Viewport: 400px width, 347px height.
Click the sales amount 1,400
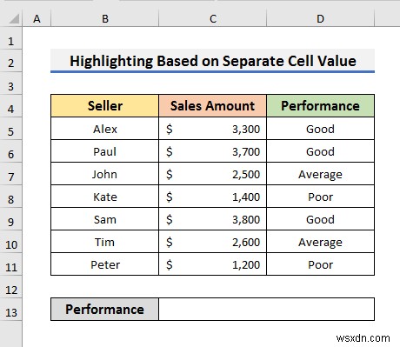click(212, 197)
